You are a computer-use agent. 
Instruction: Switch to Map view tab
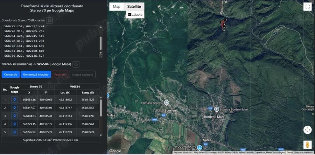pos(117,6)
